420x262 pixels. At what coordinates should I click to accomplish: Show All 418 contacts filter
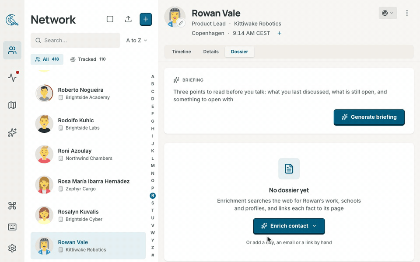coord(47,59)
